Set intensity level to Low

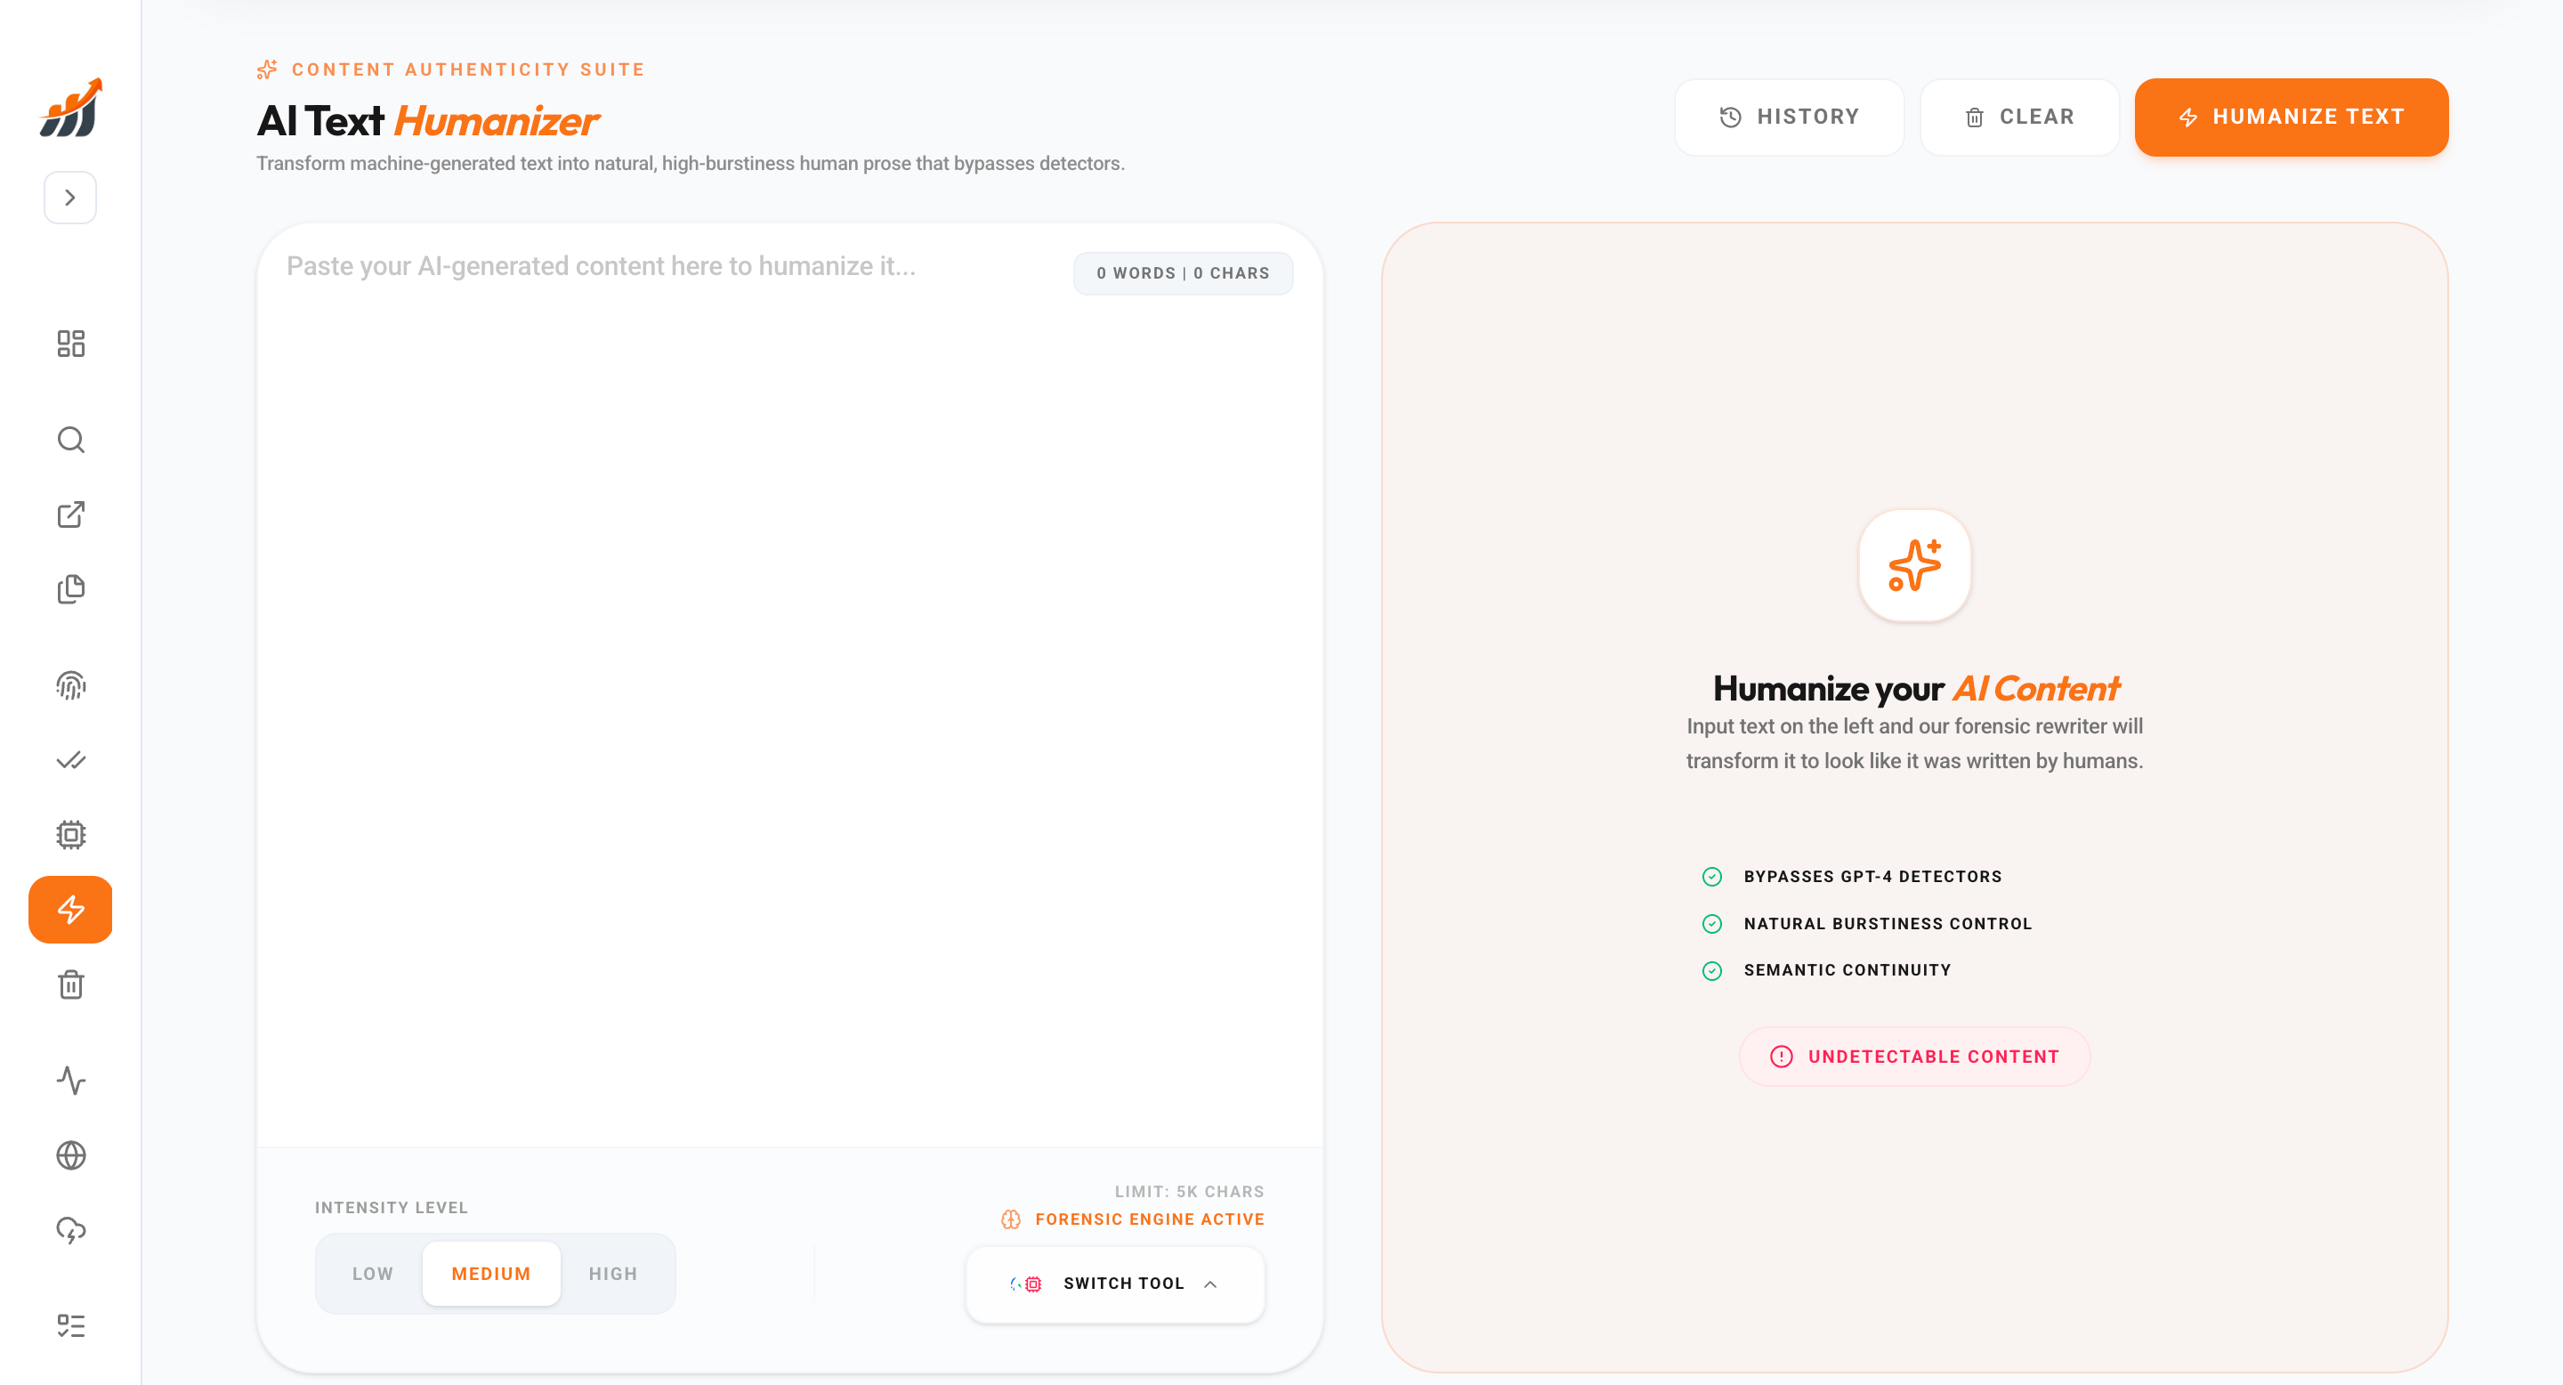(372, 1274)
